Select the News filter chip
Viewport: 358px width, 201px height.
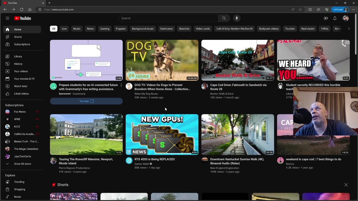point(90,29)
